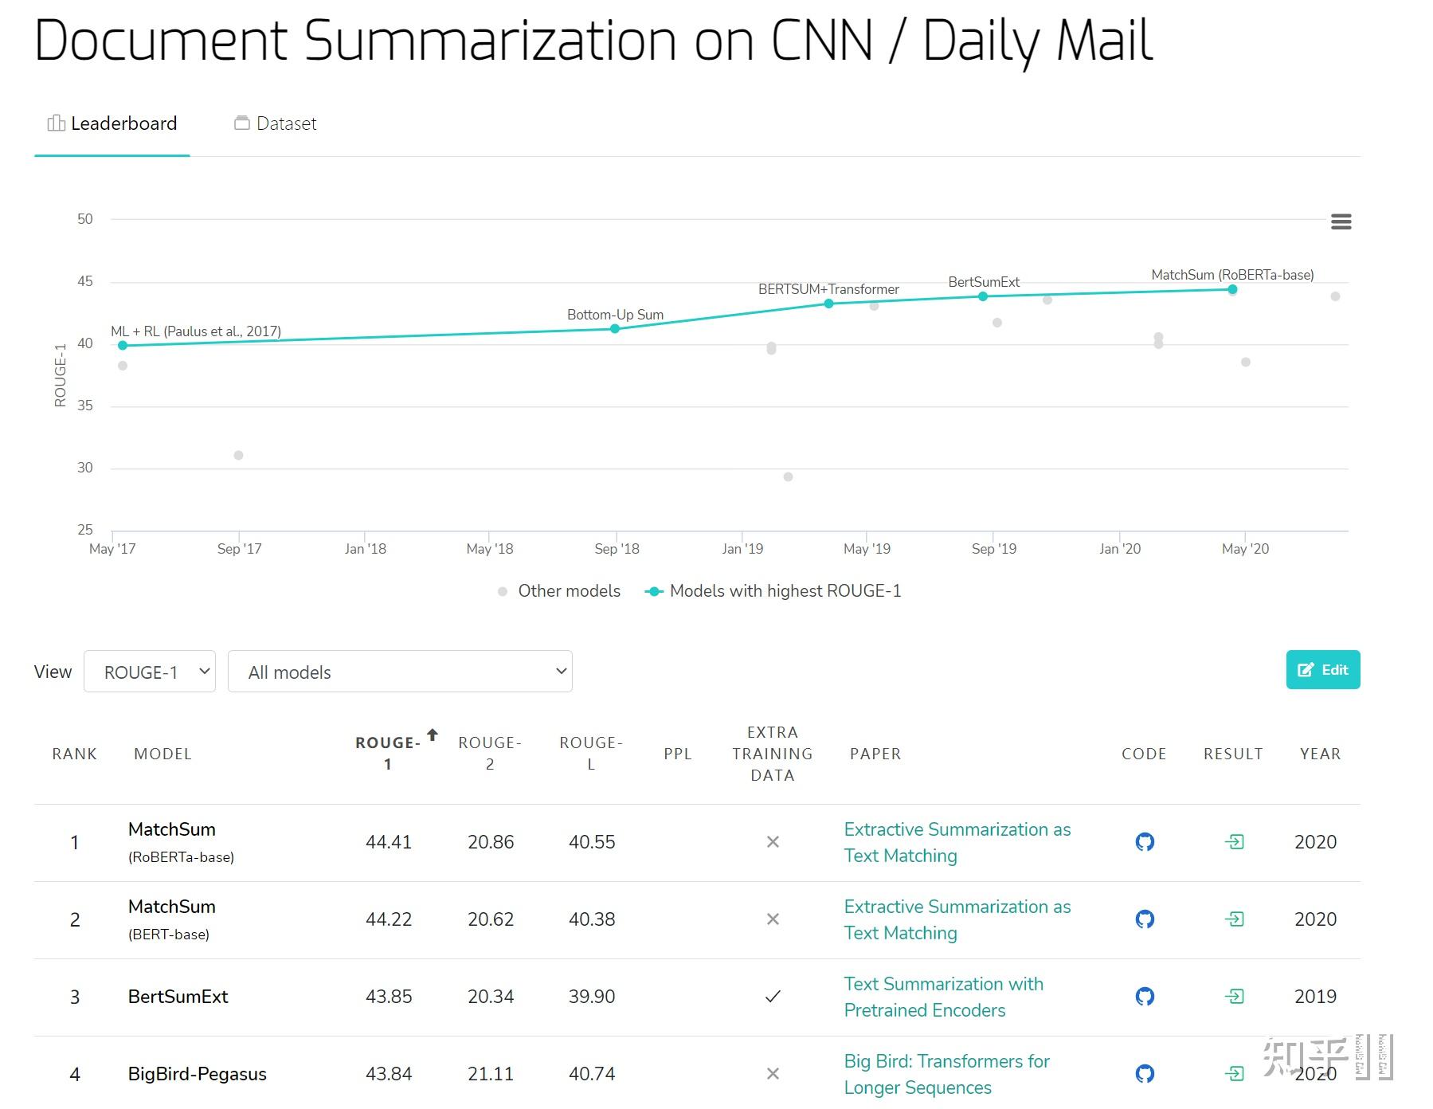This screenshot has height=1109, width=1433.
Task: Open 'Extractive Summarization as Text Matching' for RoBERTa-base row
Action: coord(957,842)
